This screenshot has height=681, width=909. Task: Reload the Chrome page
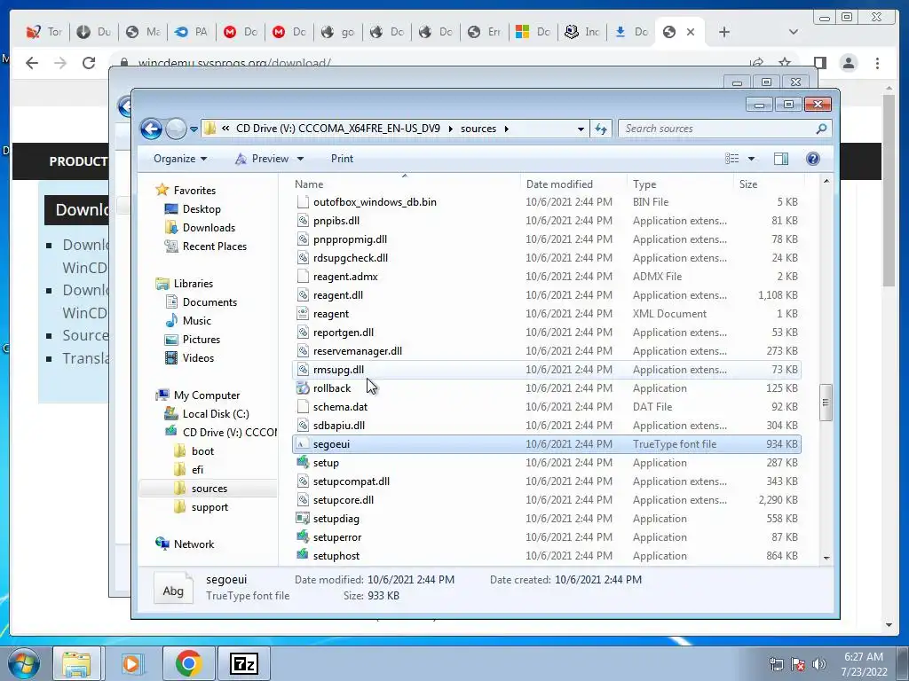click(88, 63)
